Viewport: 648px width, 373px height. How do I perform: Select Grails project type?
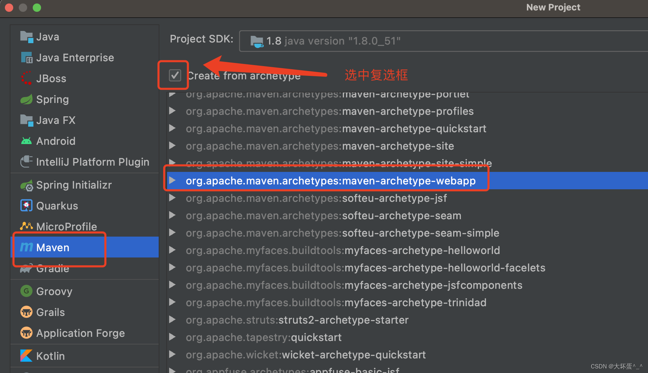tap(85, 312)
